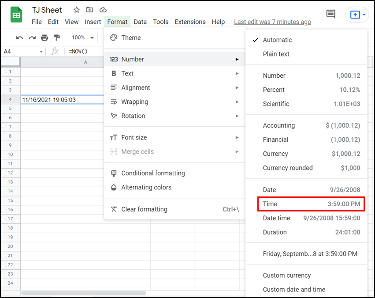Open the Theme option in Format menu

175,38
